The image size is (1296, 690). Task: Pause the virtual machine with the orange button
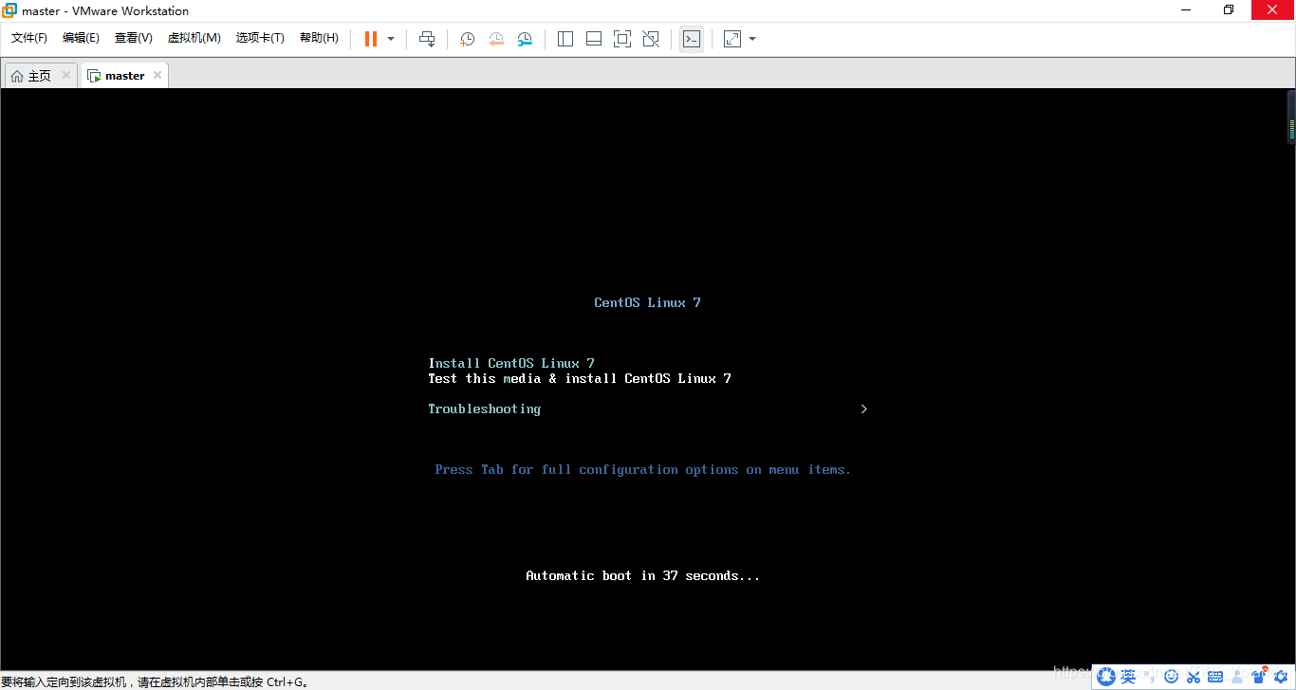(371, 39)
